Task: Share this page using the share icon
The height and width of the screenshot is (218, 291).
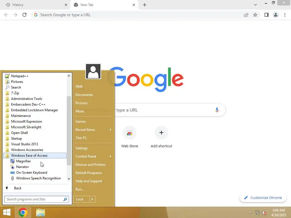Action: [x=246, y=15]
